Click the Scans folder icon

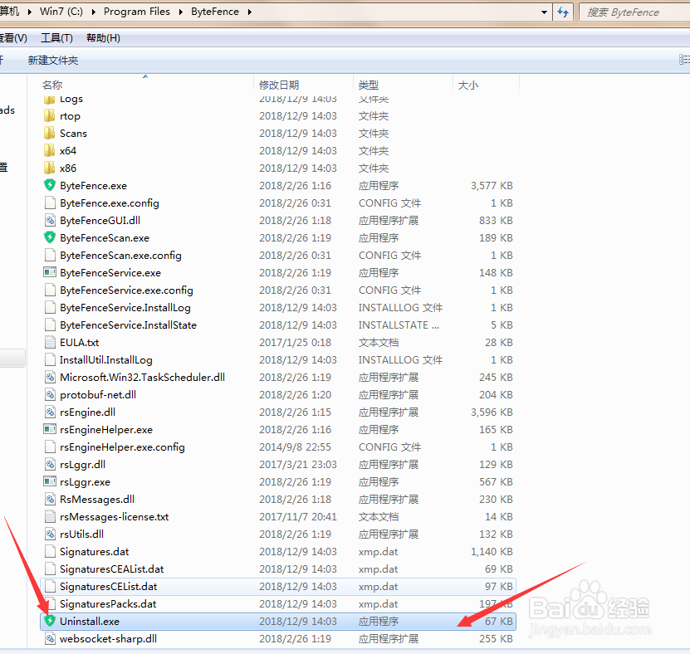[50, 133]
